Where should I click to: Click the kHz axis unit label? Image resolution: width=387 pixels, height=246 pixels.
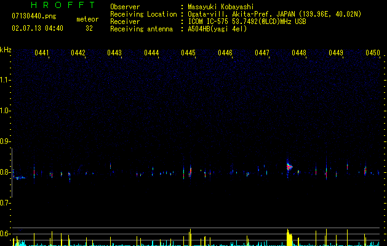[6, 50]
